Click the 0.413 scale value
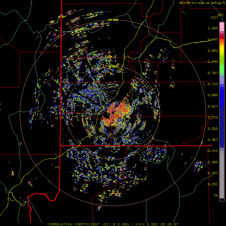The width and height of the screenshot is (226, 226). [213, 151]
